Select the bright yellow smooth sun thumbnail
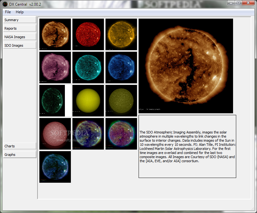Screen dimensions: 257x213 [x=88, y=101]
